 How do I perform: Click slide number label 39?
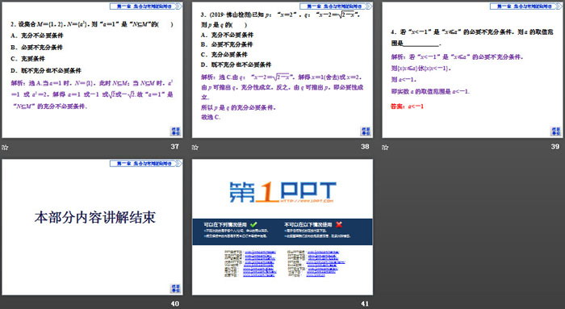[555, 146]
